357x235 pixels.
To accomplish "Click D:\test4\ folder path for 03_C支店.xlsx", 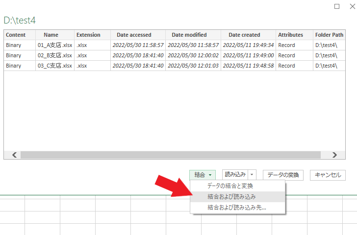I will [x=329, y=66].
